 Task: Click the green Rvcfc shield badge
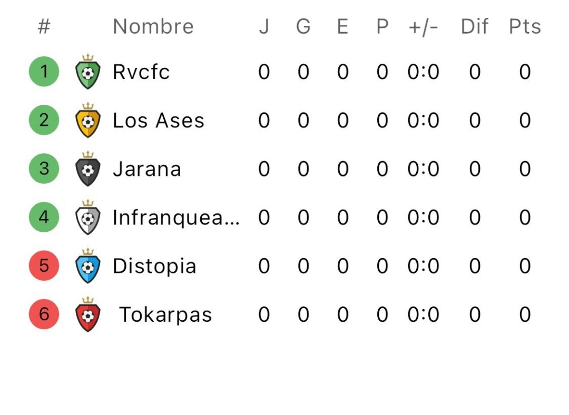(88, 72)
